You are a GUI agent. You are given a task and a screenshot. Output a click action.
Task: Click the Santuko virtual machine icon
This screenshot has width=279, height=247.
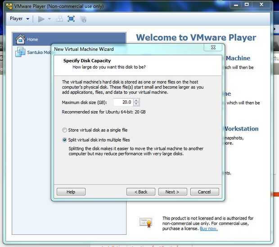pos(20,52)
